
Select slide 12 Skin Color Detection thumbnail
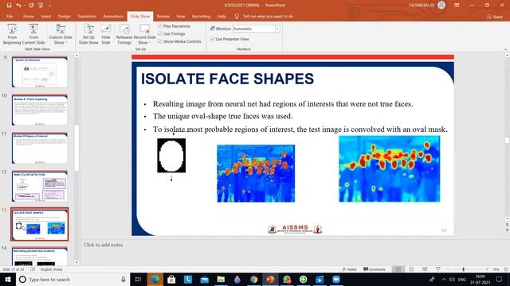[x=40, y=186]
